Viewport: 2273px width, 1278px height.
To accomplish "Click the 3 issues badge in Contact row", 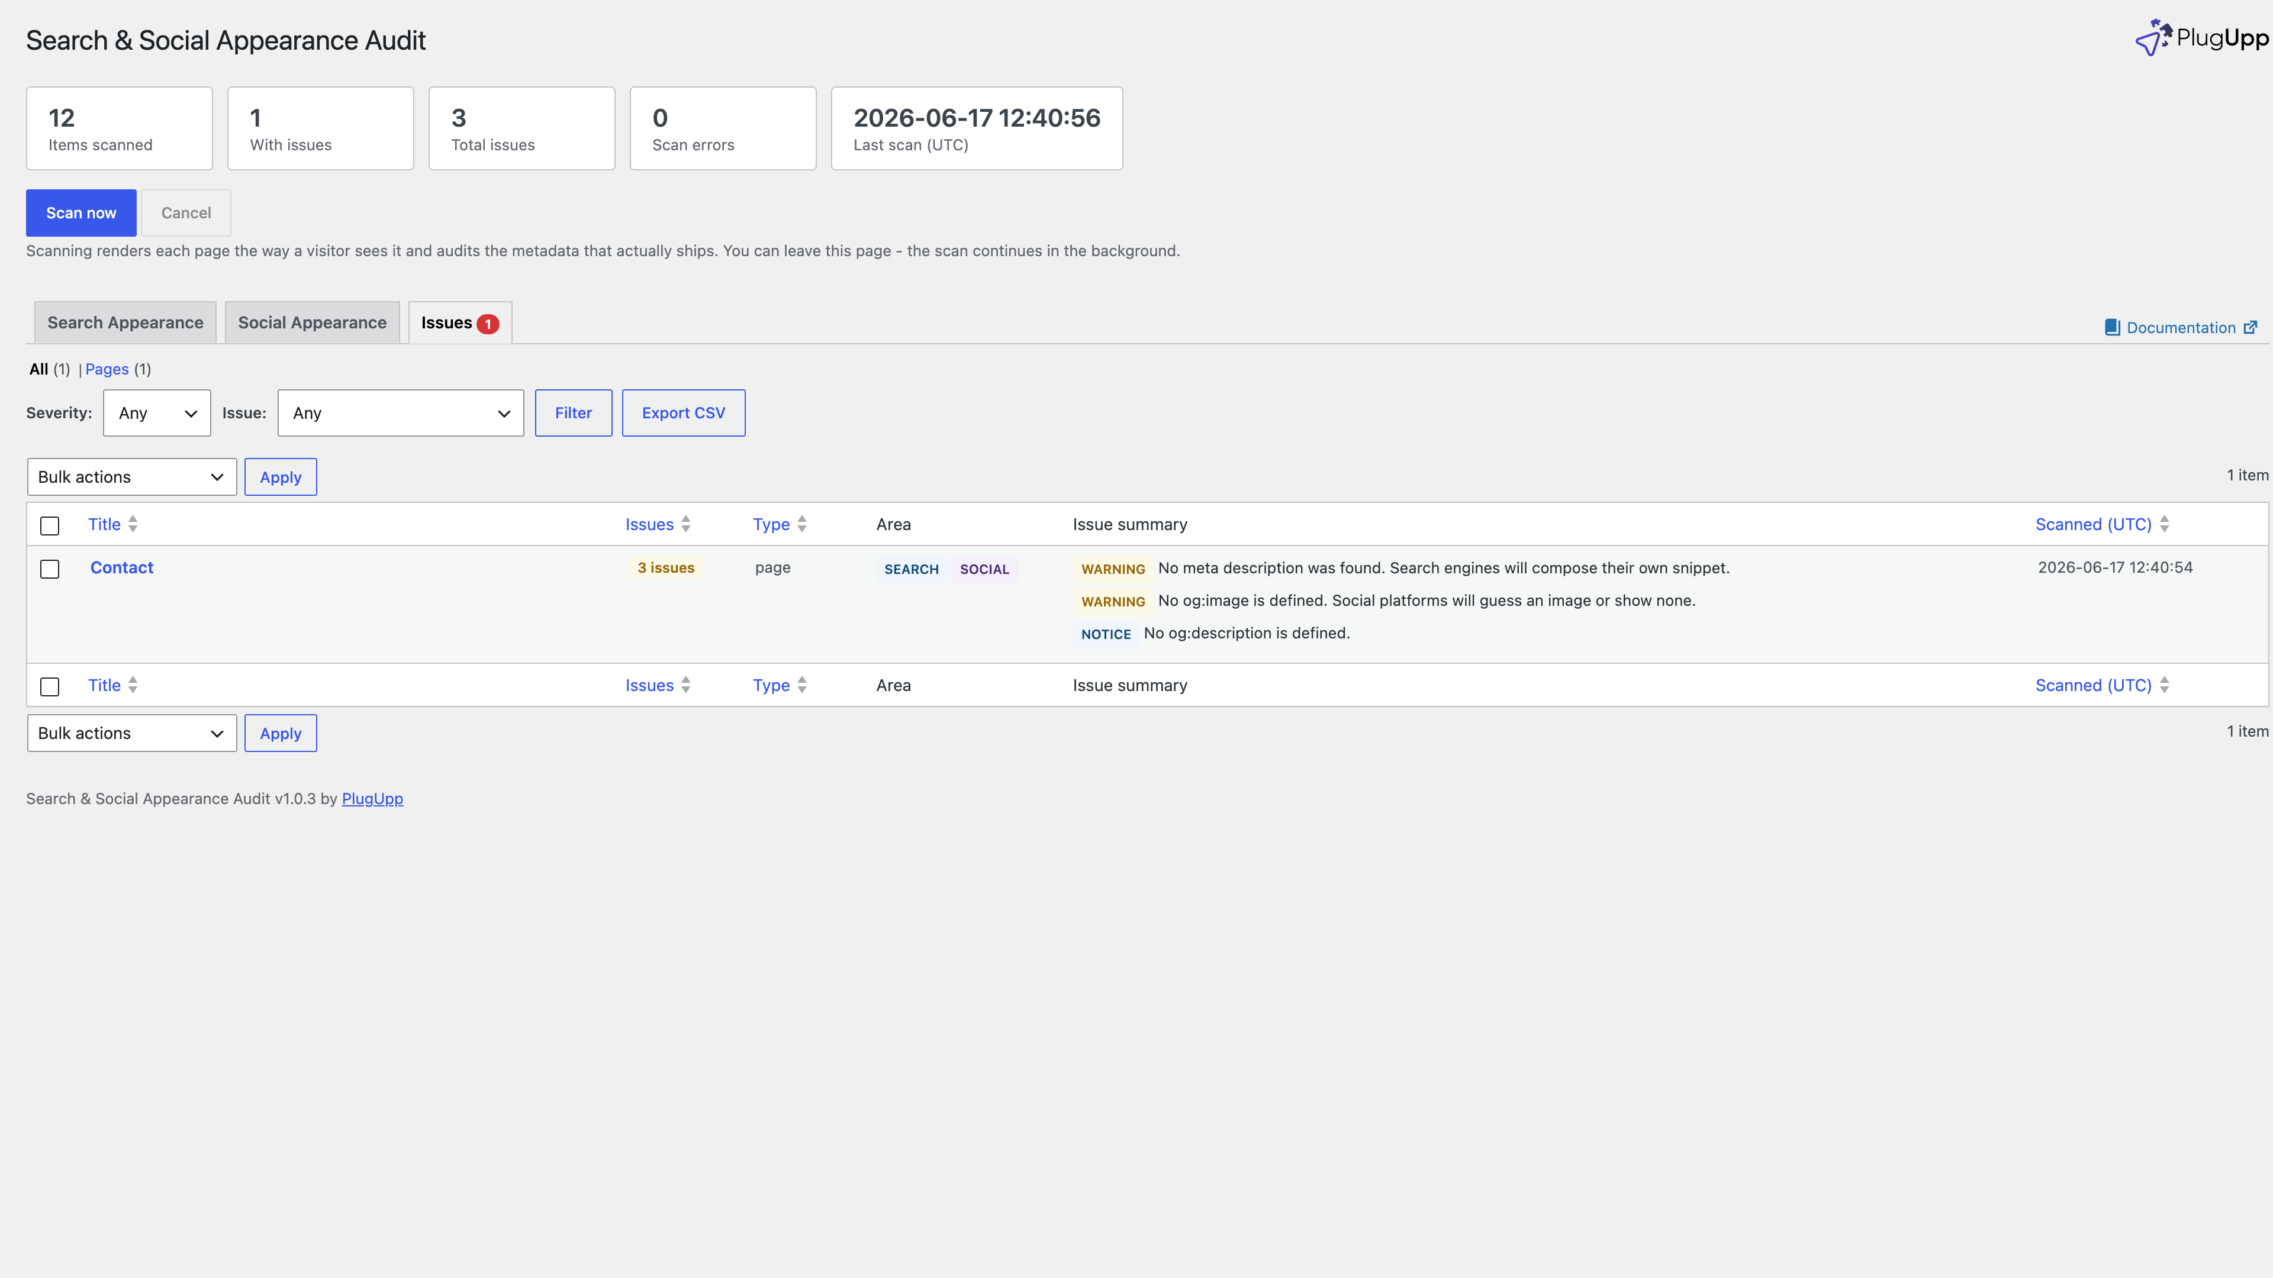I will coord(666,568).
